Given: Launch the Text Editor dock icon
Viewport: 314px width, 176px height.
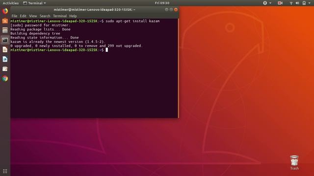Looking at the screenshot, I should [x=5, y=69].
